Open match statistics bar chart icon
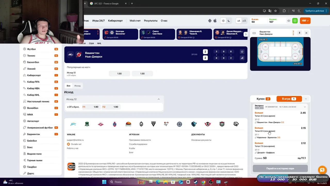The image size is (330, 186). click(x=242, y=58)
